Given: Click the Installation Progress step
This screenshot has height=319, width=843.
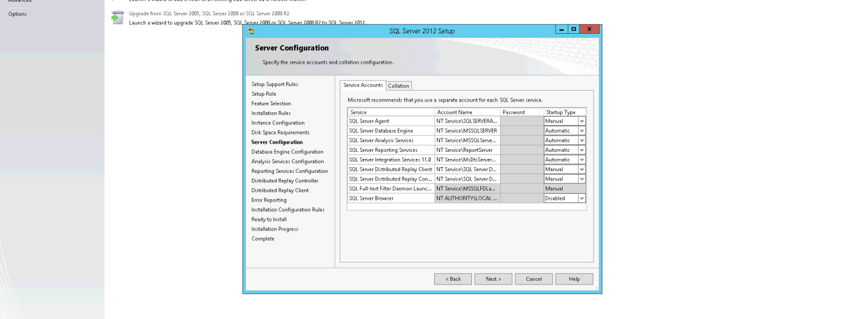Looking at the screenshot, I should click(x=275, y=228).
